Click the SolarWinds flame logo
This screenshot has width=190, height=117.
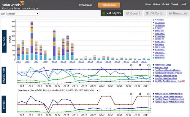click(x=23, y=3)
